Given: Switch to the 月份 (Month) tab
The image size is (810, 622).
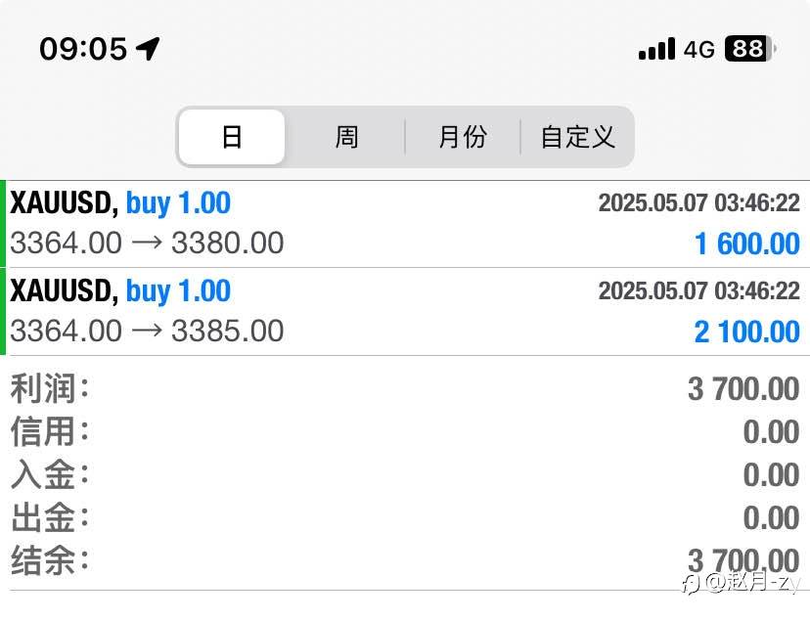Looking at the screenshot, I should coord(463,137).
